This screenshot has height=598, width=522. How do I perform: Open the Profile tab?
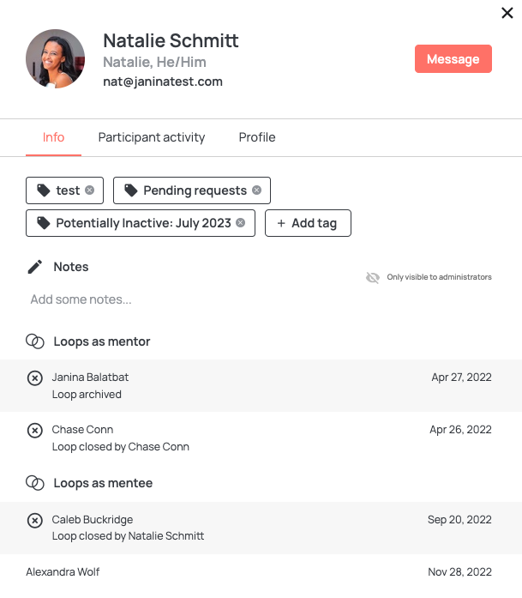click(257, 137)
